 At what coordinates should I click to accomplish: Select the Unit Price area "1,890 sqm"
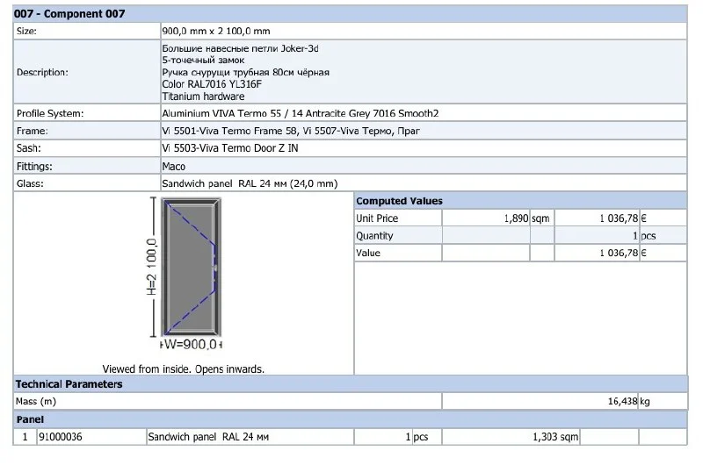click(x=526, y=218)
